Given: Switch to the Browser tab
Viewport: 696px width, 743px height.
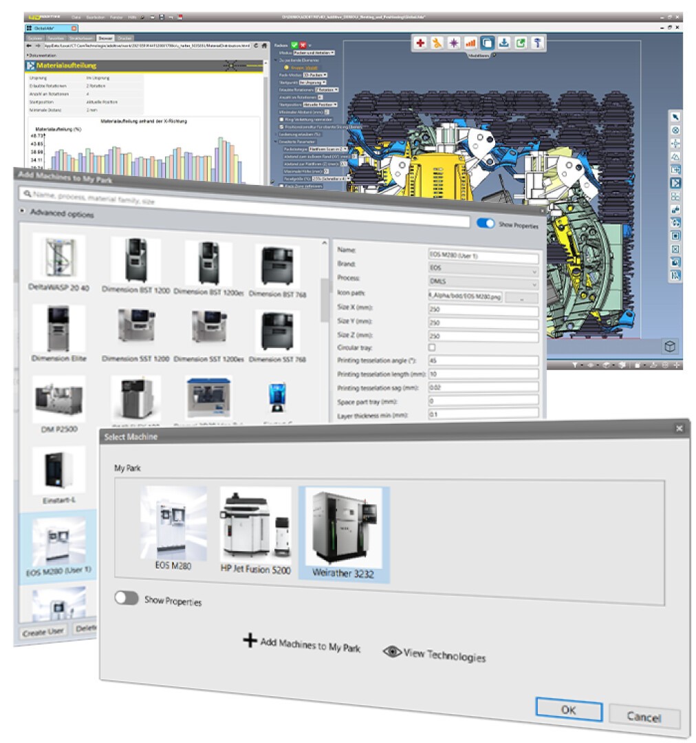Looking at the screenshot, I should (x=106, y=38).
